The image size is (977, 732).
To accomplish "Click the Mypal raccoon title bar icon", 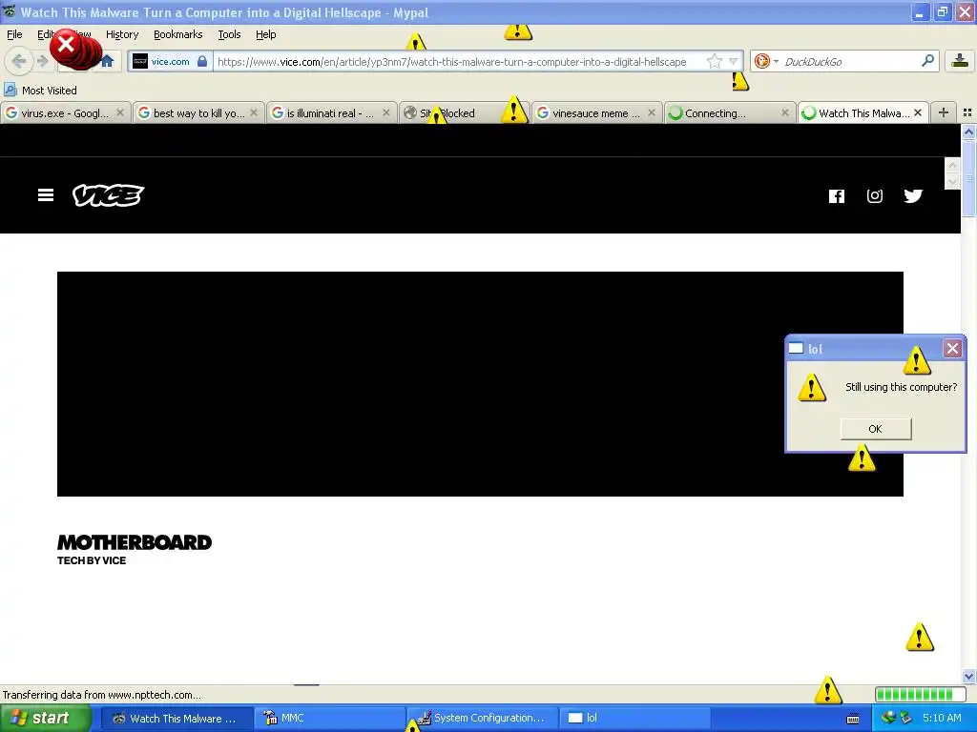I will 9,11.
